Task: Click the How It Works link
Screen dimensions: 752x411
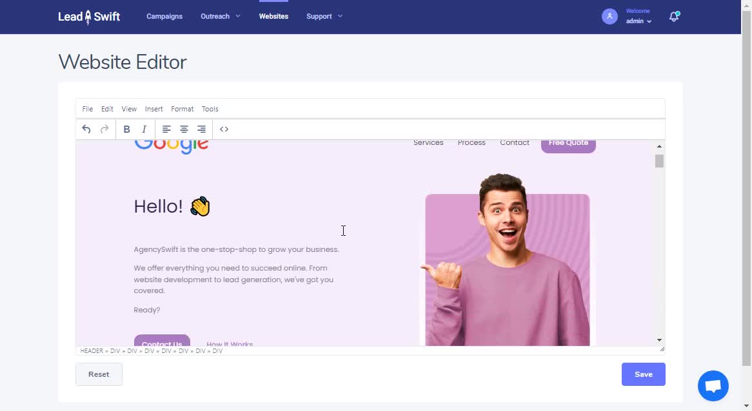Action: click(x=229, y=344)
